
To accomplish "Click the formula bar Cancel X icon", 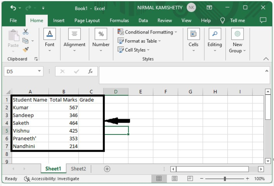I will point(62,71).
